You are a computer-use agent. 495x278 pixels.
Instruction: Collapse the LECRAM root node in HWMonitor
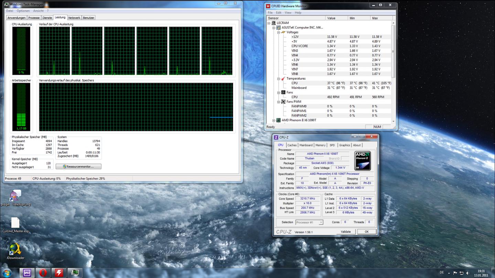coord(269,23)
